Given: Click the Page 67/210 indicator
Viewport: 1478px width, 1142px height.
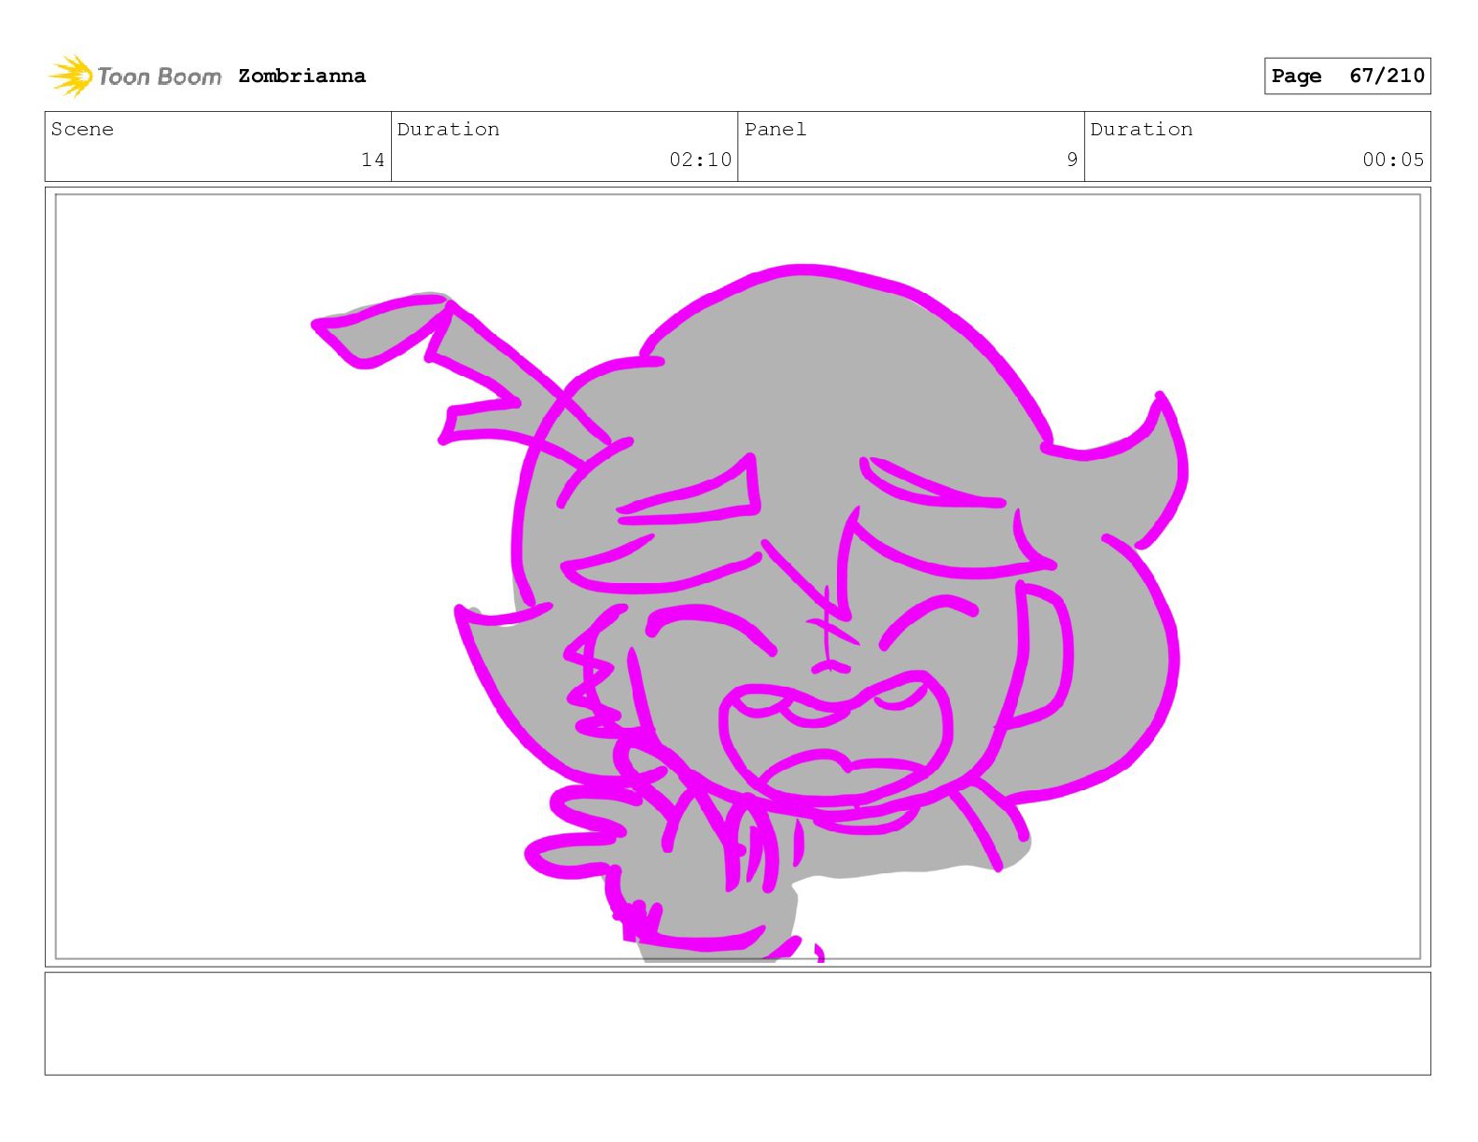Looking at the screenshot, I should 1347,76.
